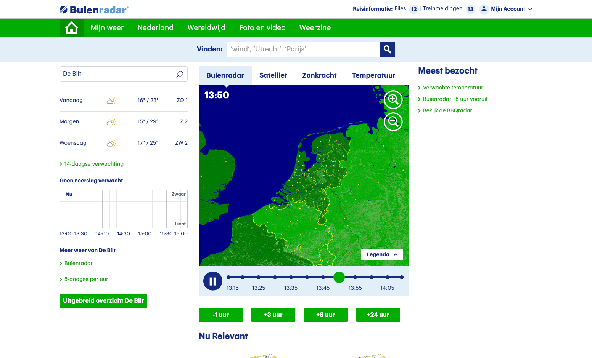This screenshot has height=358, width=592.
Task: Zoom out on the radar map
Action: (x=393, y=122)
